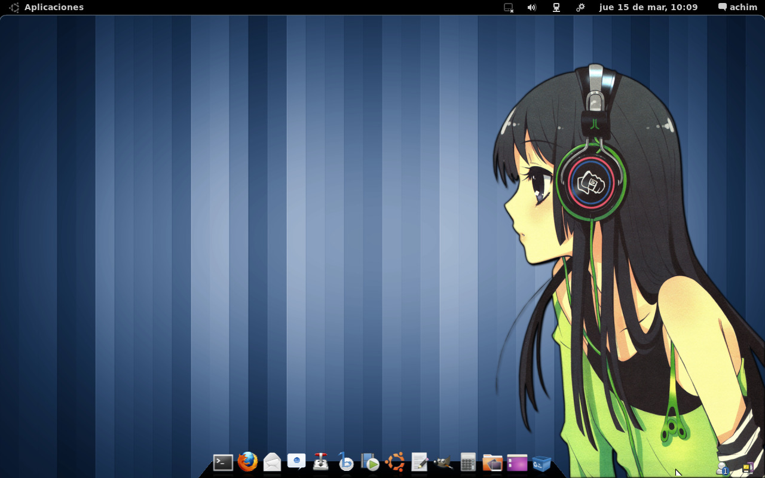The height and width of the screenshot is (478, 765).
Task: Click the Ubuntu logo in top bar
Action: pos(14,7)
